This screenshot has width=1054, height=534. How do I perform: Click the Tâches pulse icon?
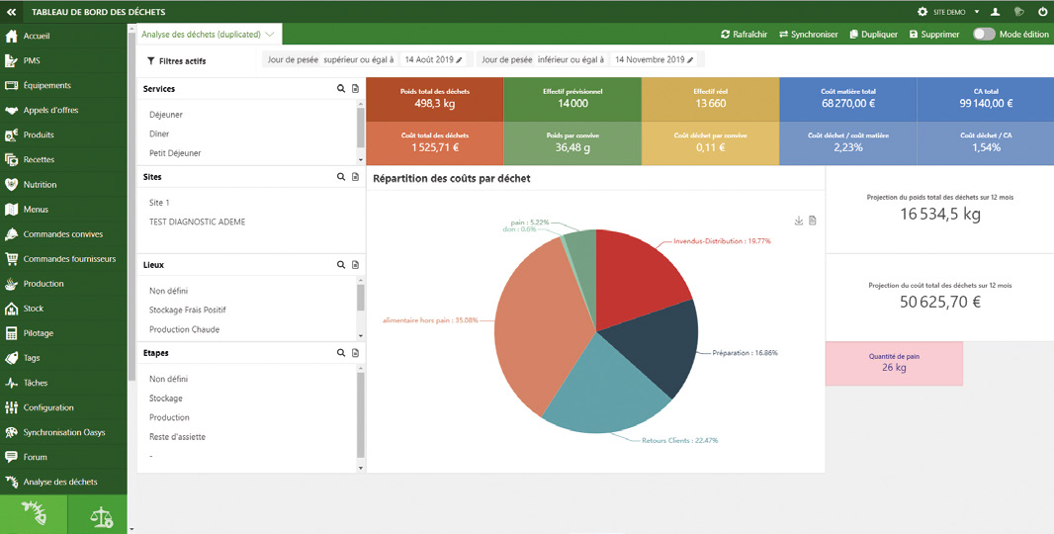coord(12,384)
